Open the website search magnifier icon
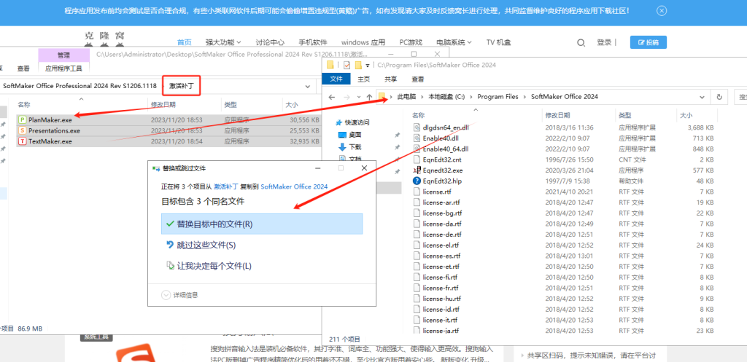The width and height of the screenshot is (747, 362). point(581,43)
